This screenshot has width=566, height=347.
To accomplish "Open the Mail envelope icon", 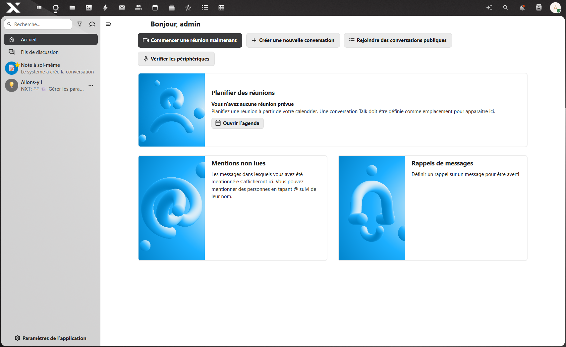I will (x=122, y=8).
